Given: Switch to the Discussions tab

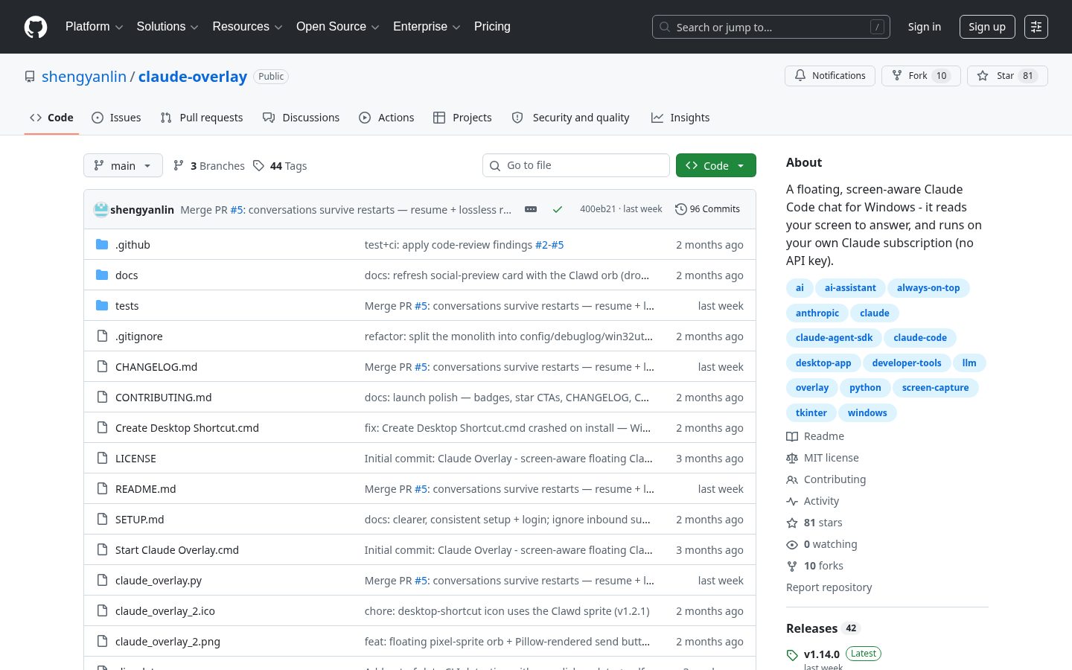Looking at the screenshot, I should click(x=301, y=118).
